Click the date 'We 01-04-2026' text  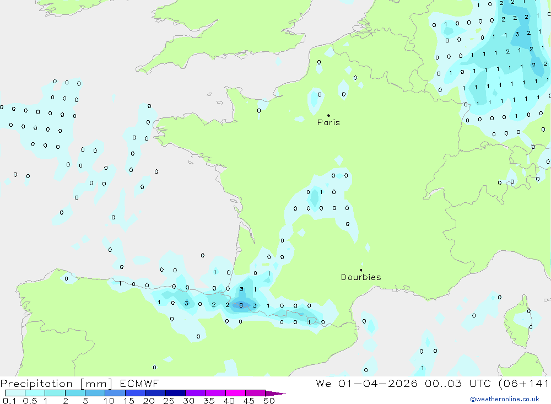366,383
